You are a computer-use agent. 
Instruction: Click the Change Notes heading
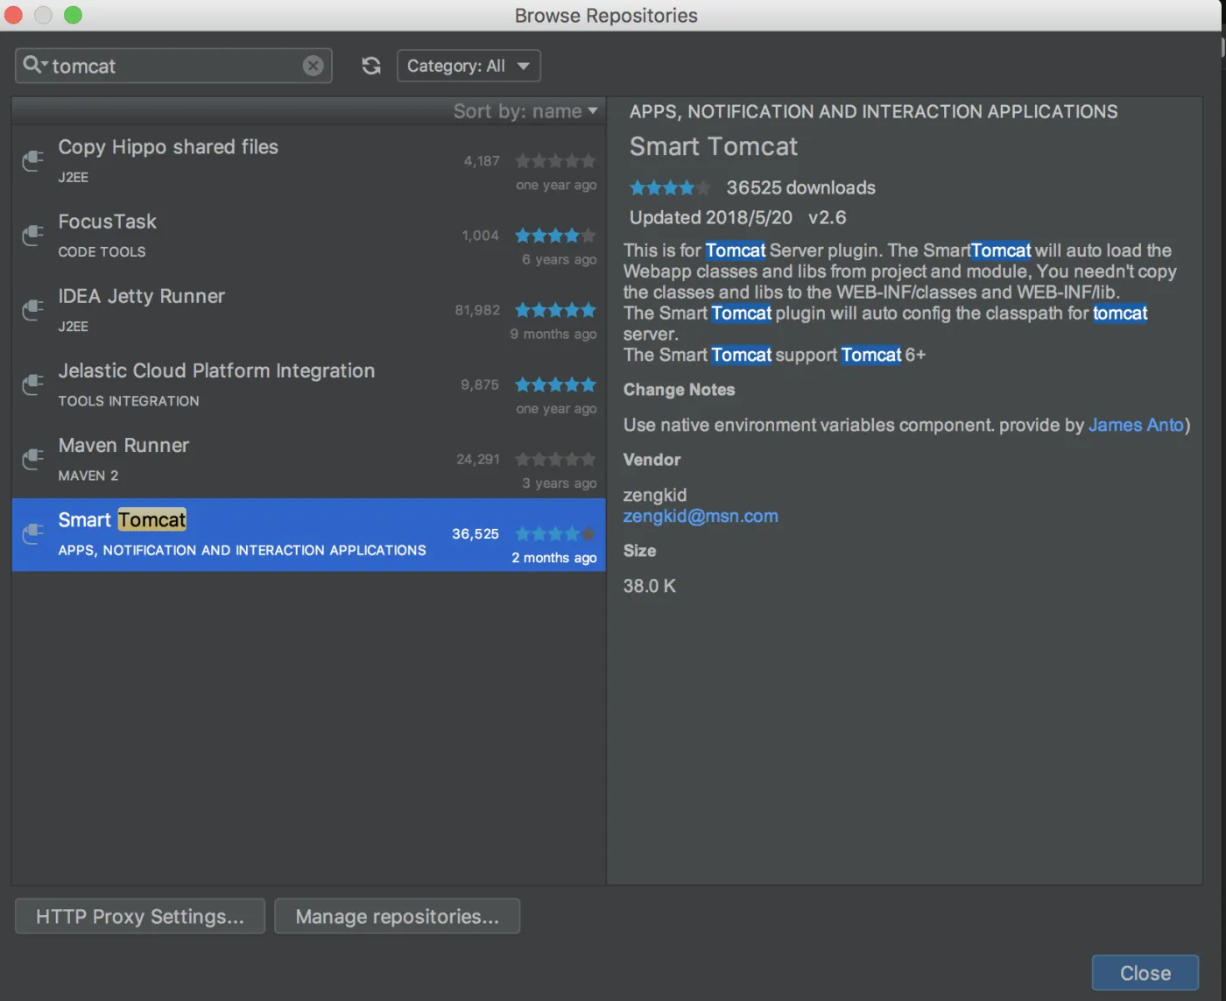point(679,390)
